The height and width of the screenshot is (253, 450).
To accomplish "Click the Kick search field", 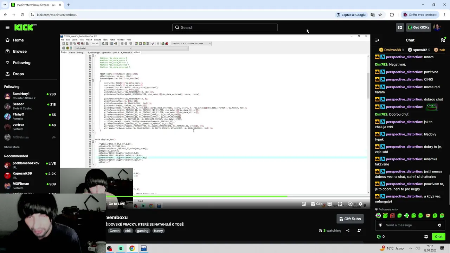I will [x=225, y=27].
